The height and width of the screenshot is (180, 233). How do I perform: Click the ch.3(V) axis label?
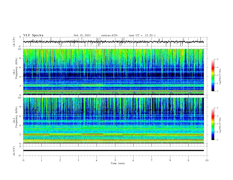pyautogui.click(x=14, y=151)
